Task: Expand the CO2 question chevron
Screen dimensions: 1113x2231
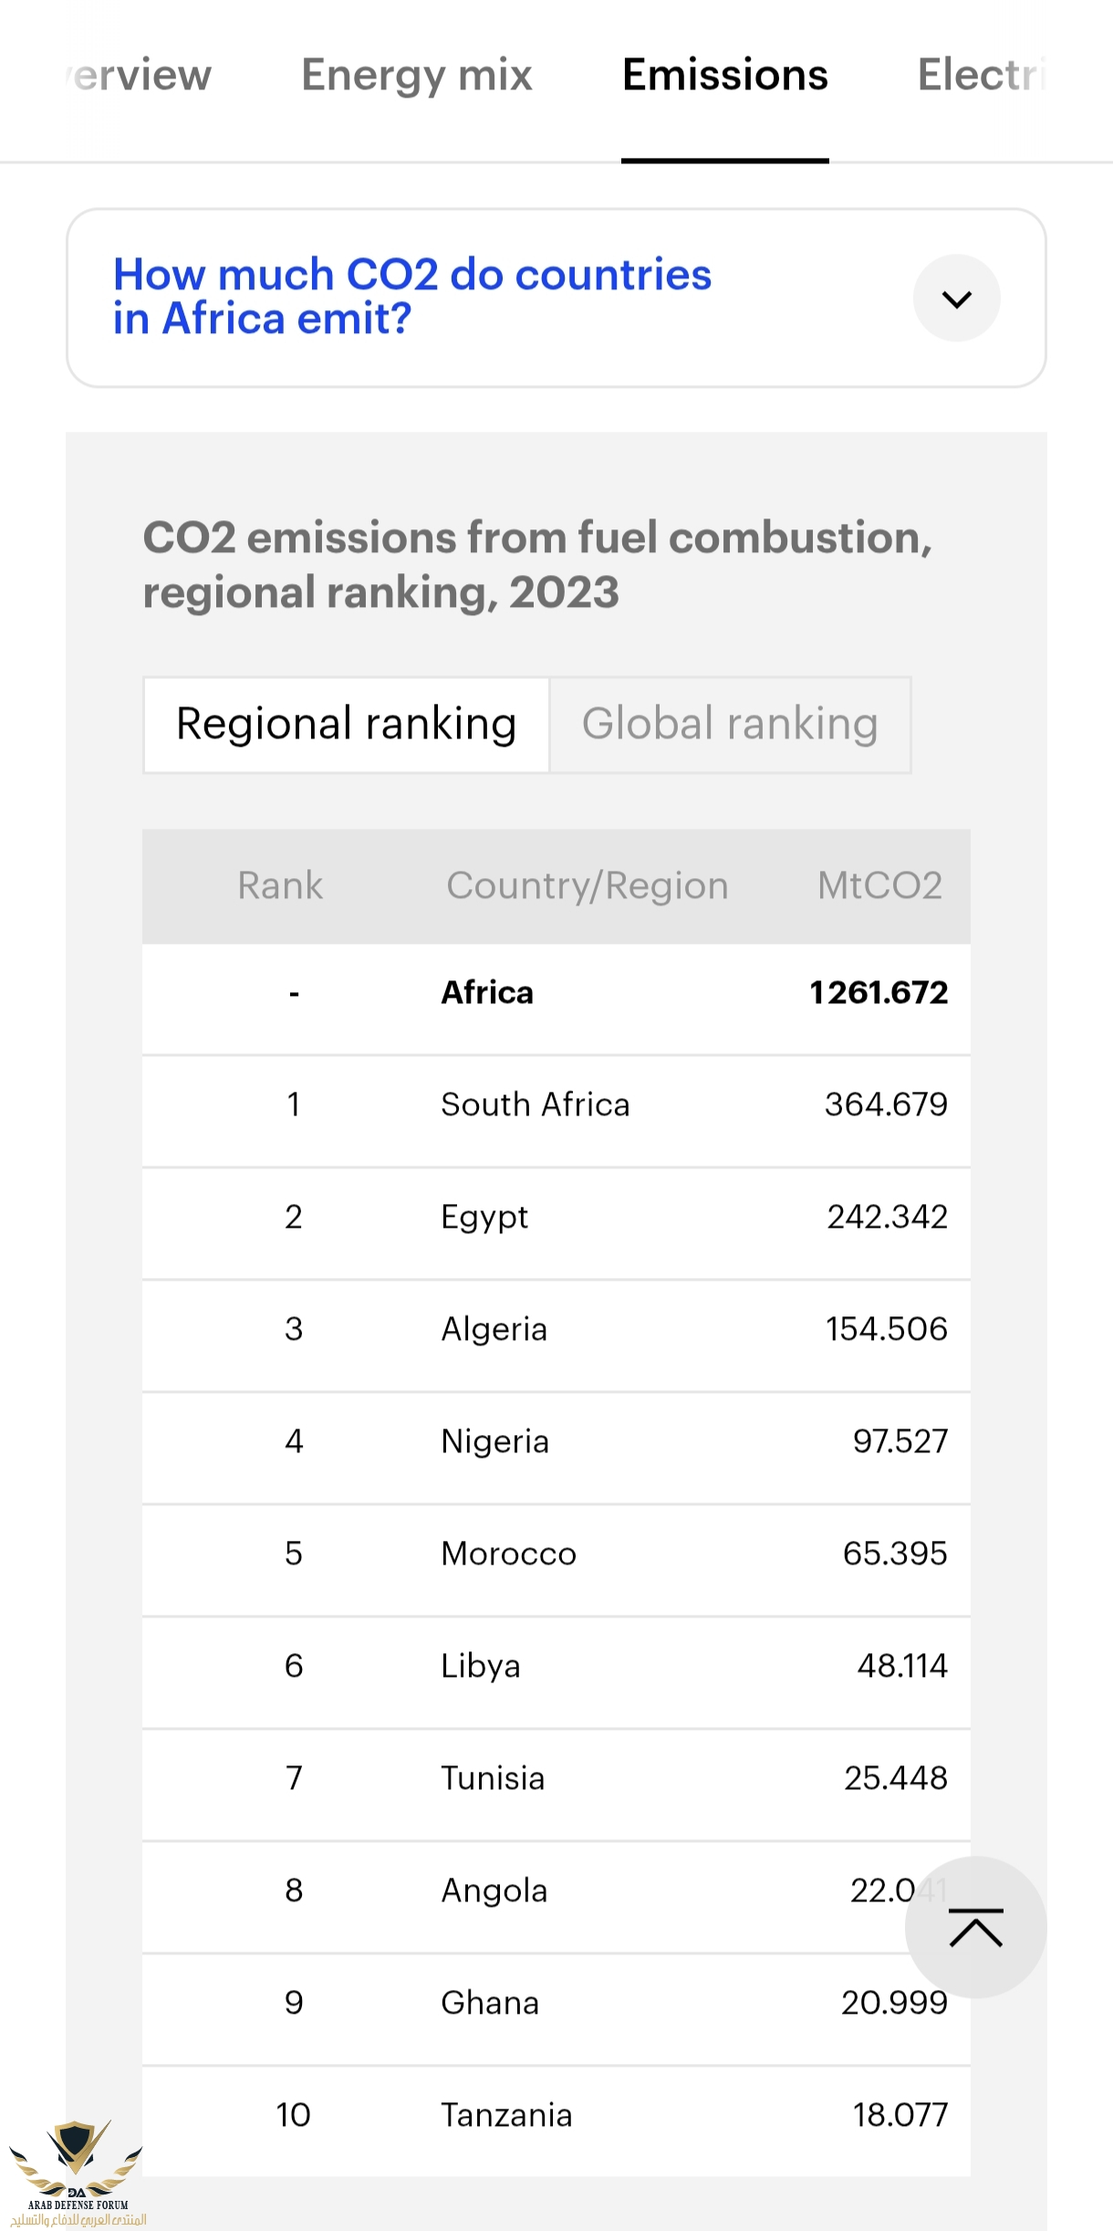Action: (x=956, y=299)
